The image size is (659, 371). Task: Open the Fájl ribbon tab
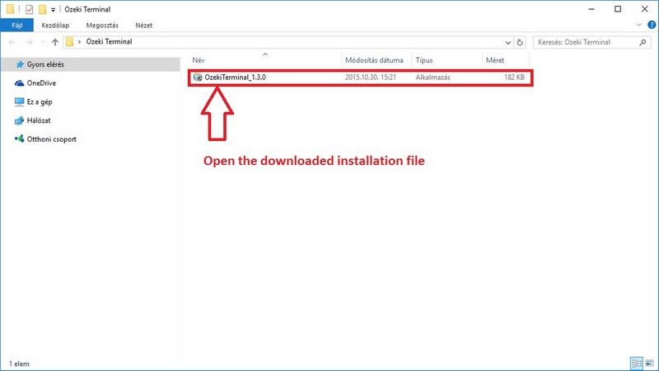point(16,26)
